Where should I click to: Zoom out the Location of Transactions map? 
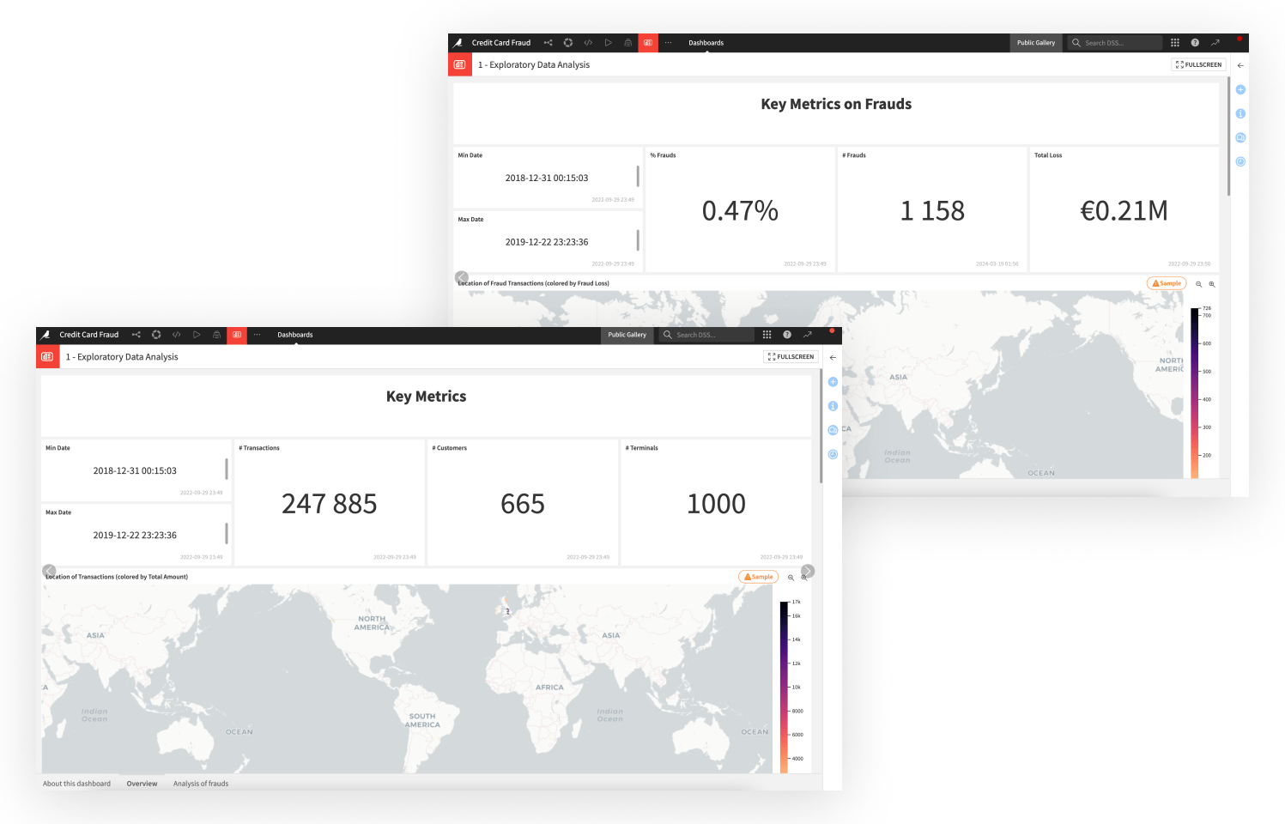click(791, 578)
